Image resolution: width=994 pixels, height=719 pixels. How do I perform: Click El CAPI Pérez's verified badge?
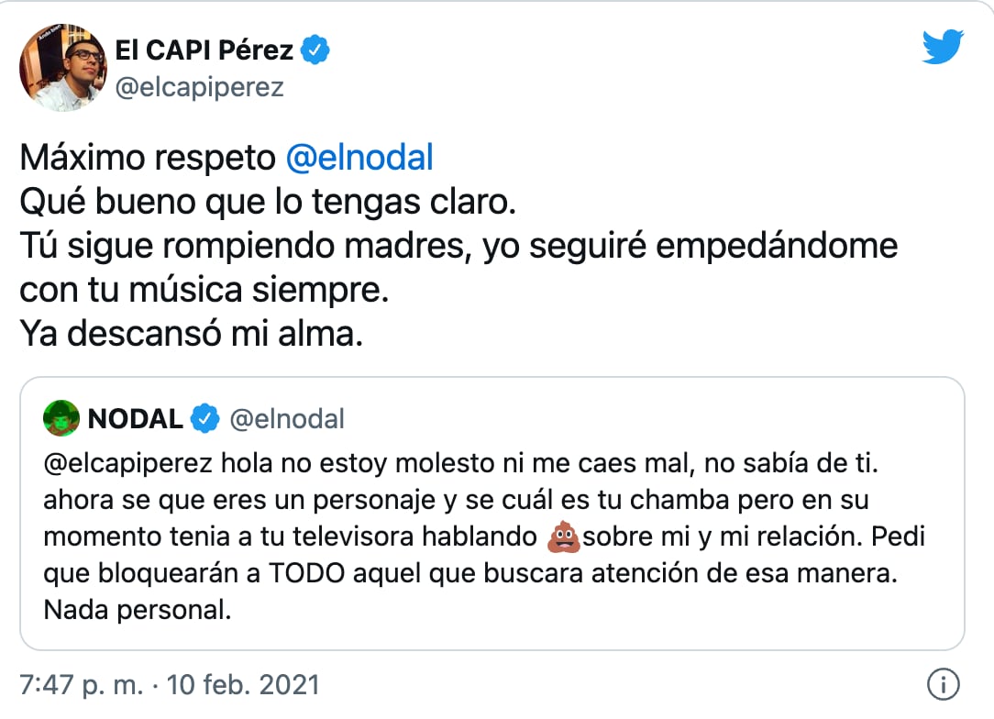pyautogui.click(x=315, y=50)
